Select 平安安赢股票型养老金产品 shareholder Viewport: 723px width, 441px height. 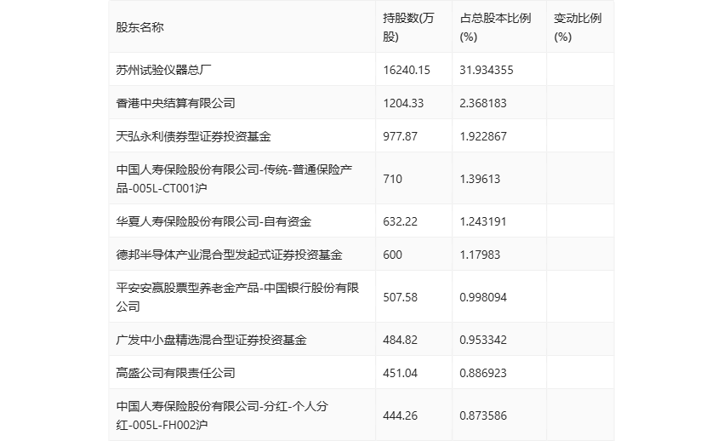click(237, 296)
